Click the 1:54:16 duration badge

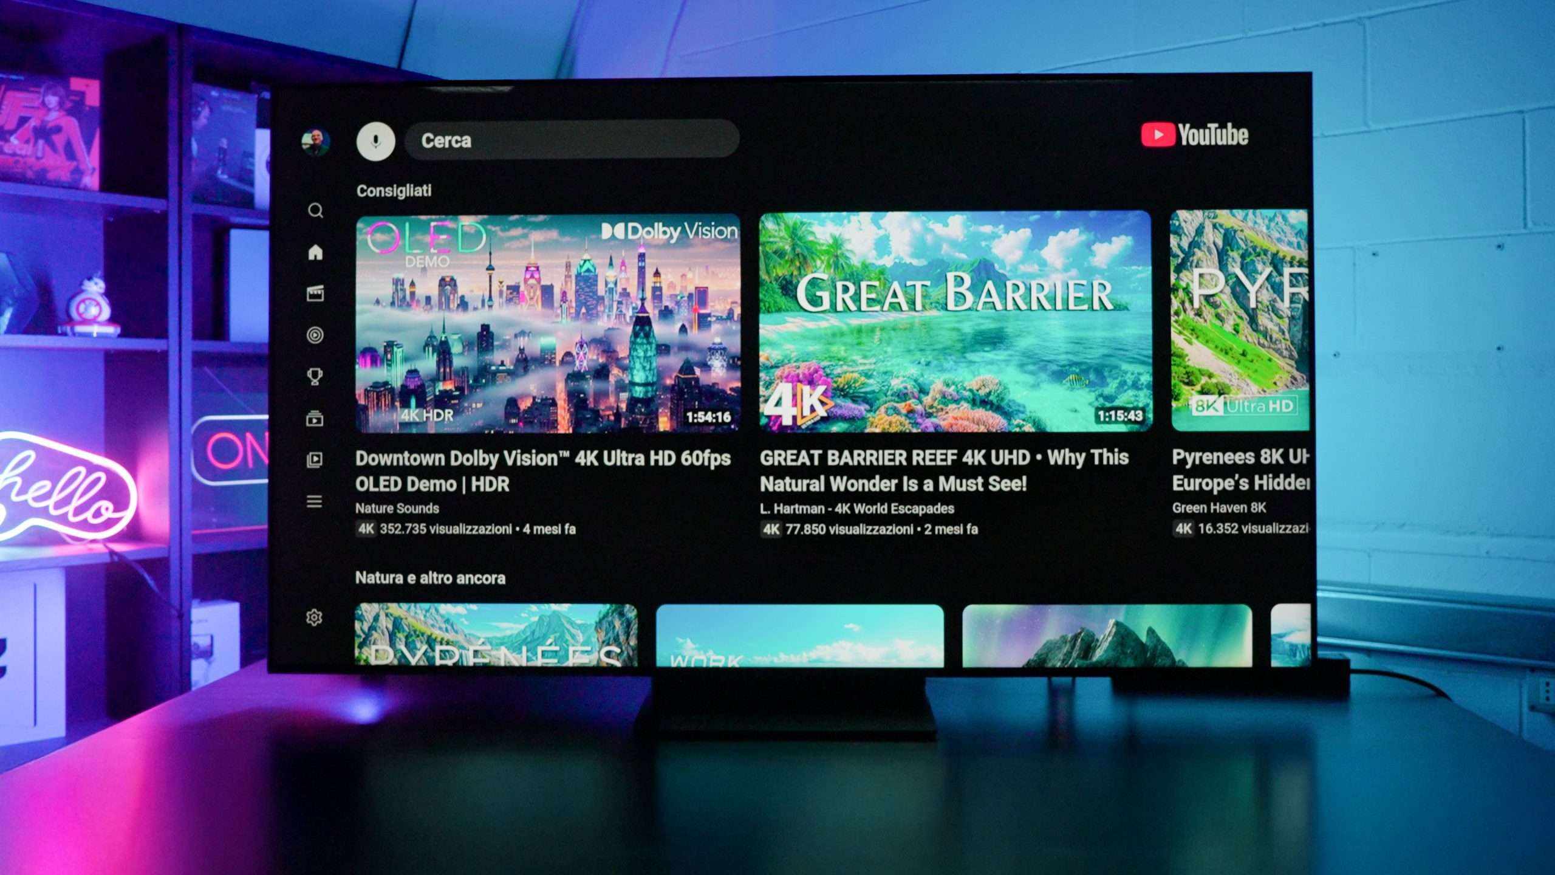point(708,417)
